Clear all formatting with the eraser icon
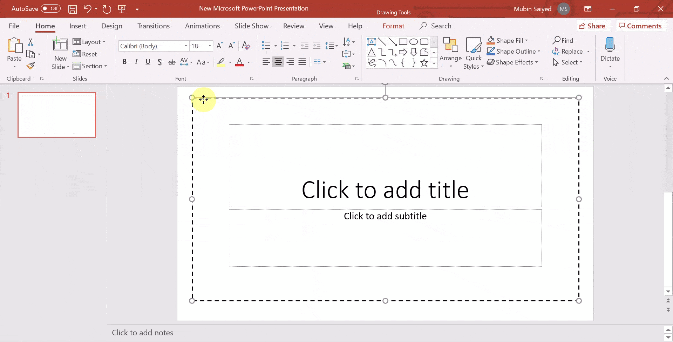The image size is (673, 342). click(x=246, y=46)
